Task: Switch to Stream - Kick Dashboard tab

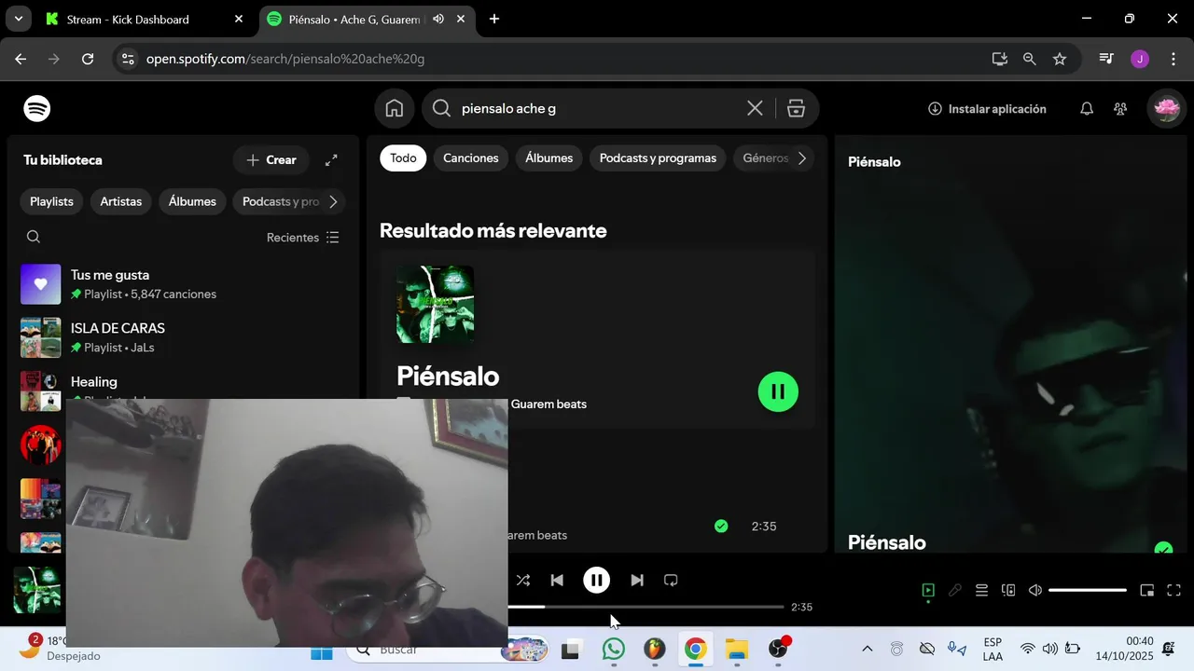Action: pyautogui.click(x=145, y=19)
